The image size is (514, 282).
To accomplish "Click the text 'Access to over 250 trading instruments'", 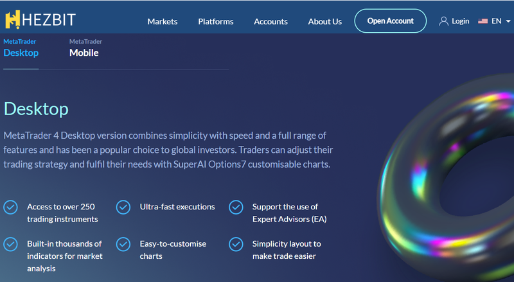I will 62,213.
